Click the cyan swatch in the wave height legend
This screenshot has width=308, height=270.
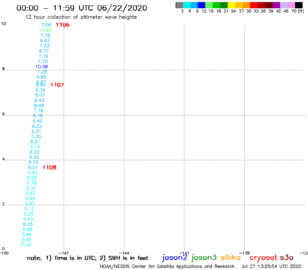(x=187, y=5)
